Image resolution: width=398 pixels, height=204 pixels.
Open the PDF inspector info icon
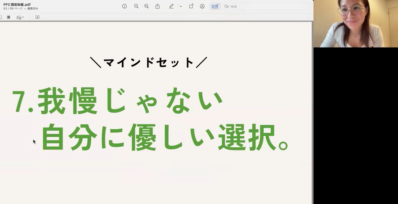tap(124, 6)
